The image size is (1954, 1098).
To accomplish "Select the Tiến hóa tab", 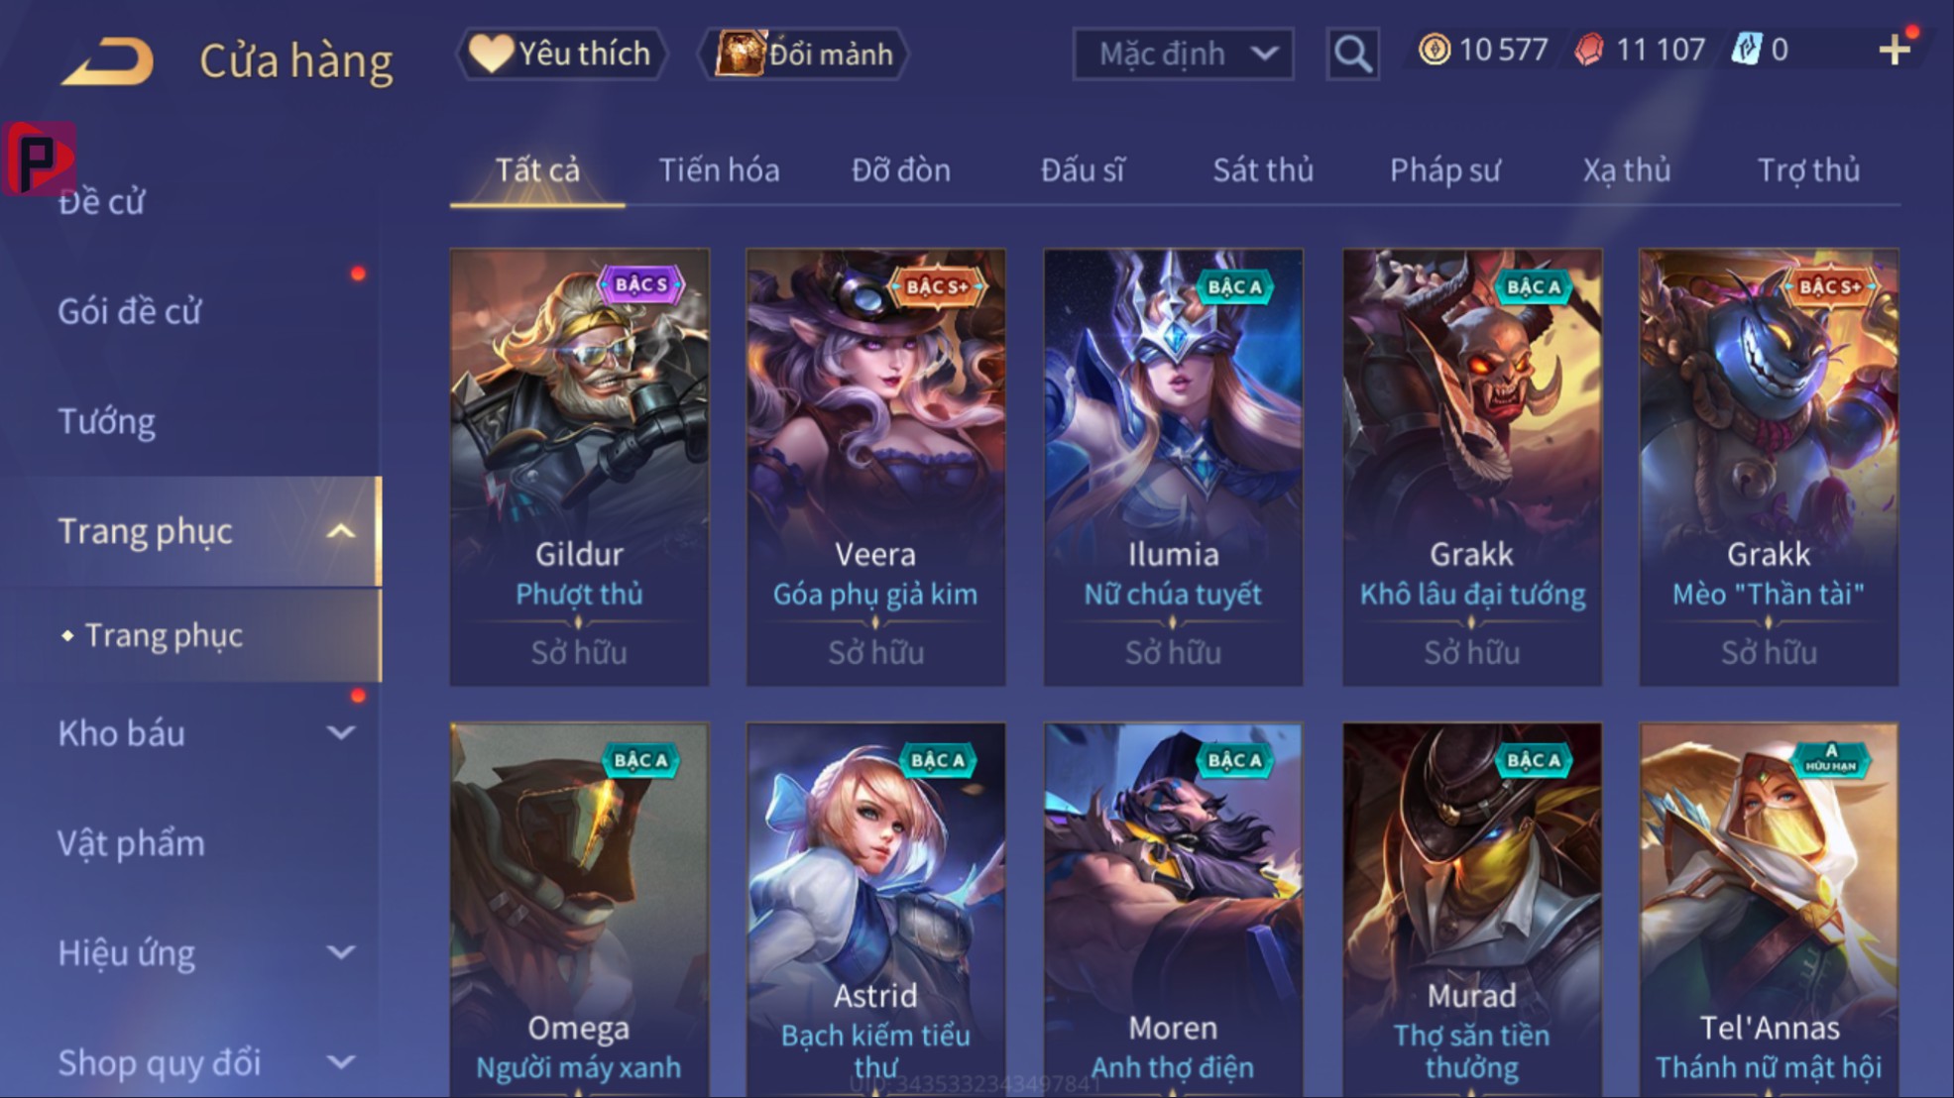I will pyautogui.click(x=719, y=170).
